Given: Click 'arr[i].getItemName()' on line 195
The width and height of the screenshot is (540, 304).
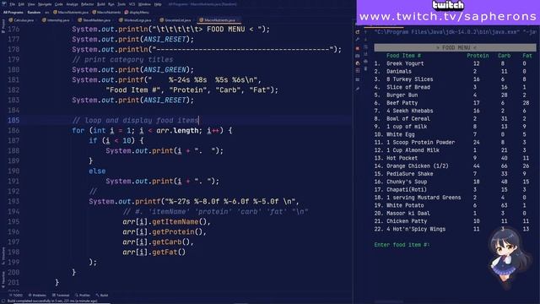Looking at the screenshot, I should click(166, 221).
